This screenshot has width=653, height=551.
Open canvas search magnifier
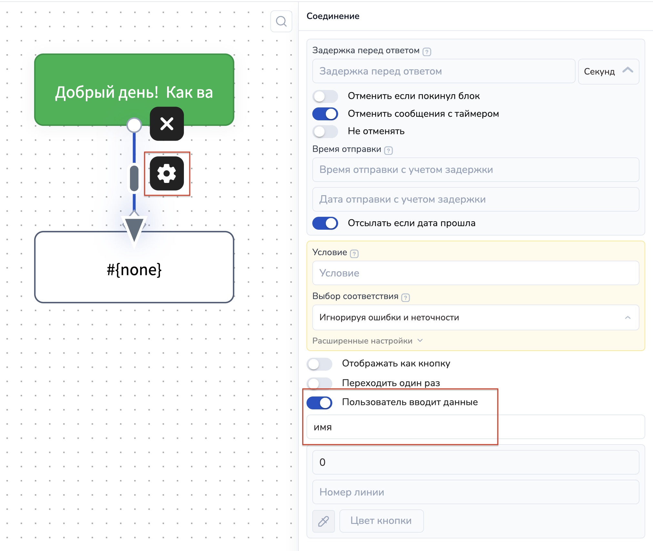click(x=281, y=21)
